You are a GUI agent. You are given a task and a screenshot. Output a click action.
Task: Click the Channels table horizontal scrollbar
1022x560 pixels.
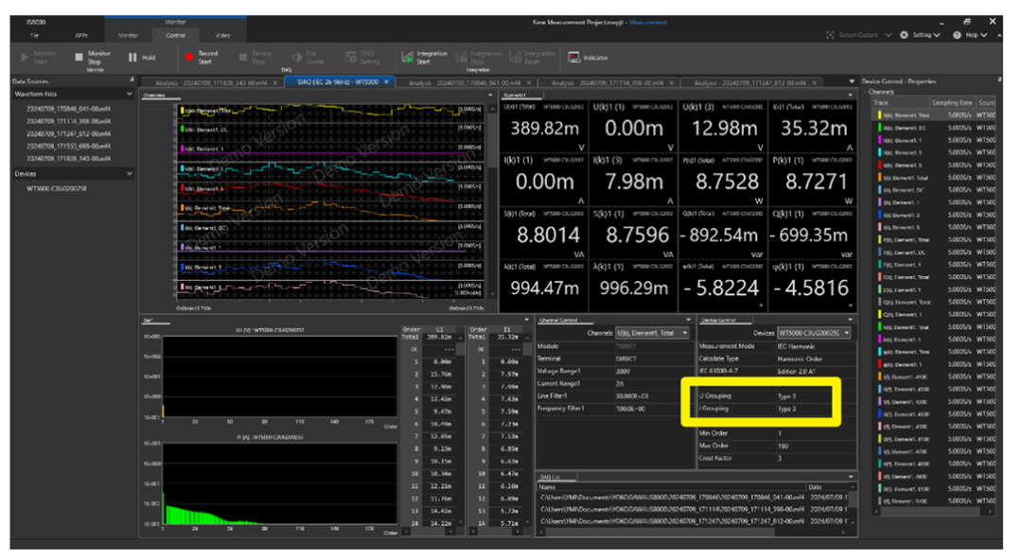(x=934, y=512)
